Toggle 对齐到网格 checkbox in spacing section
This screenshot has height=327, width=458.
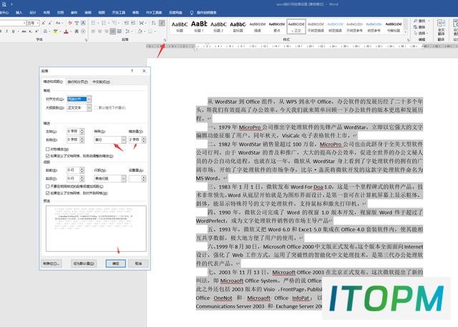click(48, 193)
